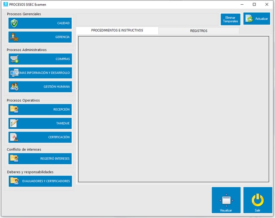The image size is (275, 218).
Task: Click the pencil notepad icon on TAMIZAJE
Action: tap(14, 123)
